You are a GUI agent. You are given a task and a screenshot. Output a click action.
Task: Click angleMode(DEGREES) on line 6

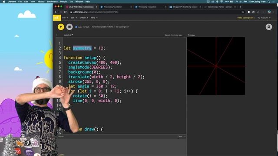click(90, 67)
